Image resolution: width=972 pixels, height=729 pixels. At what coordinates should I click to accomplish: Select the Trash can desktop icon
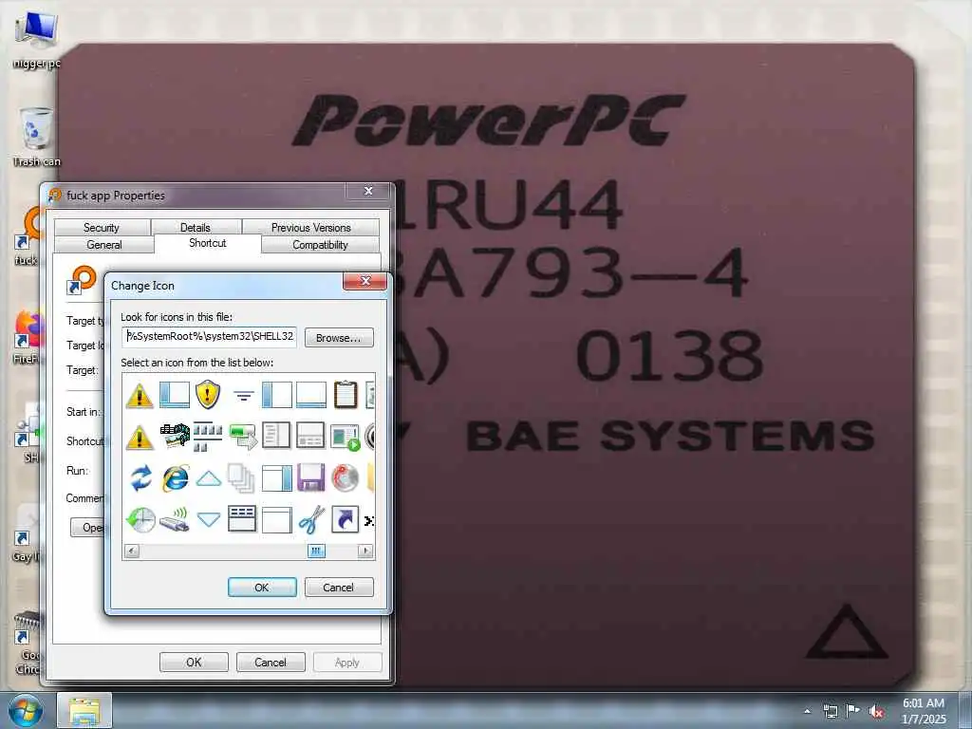37,137
